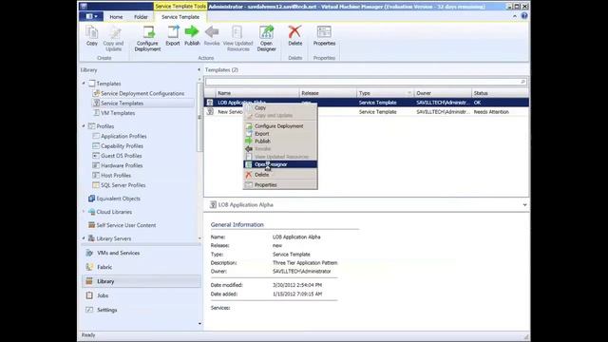Viewport: 608px width, 342px height.
Task: Switch to VMs and Services workspace
Action: coord(142,254)
